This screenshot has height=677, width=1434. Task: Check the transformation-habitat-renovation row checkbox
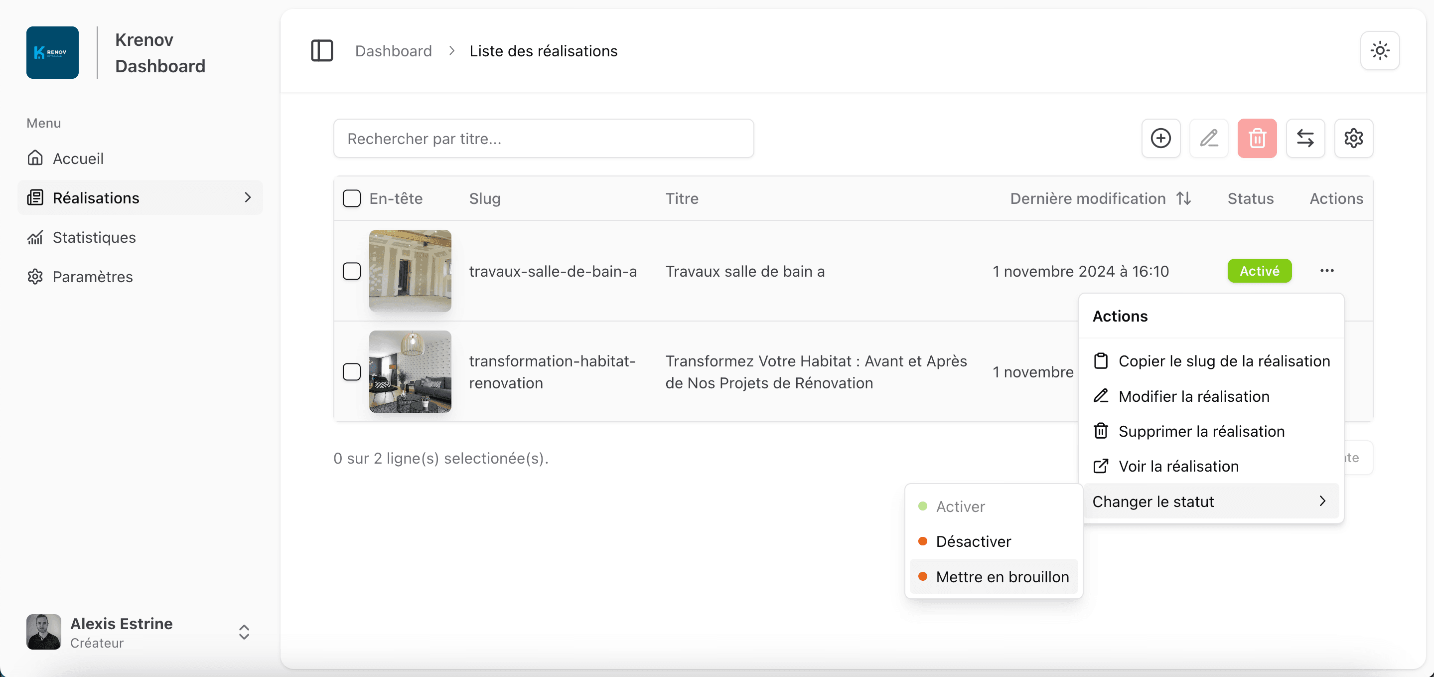click(352, 372)
